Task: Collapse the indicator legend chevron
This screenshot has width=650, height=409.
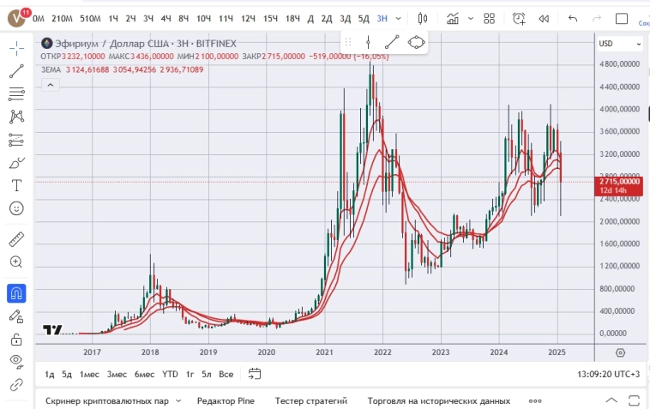Action: [51, 86]
